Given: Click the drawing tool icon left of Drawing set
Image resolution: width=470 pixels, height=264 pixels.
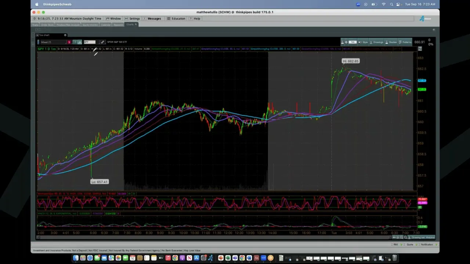Looking at the screenshot, I should click(x=409, y=238).
